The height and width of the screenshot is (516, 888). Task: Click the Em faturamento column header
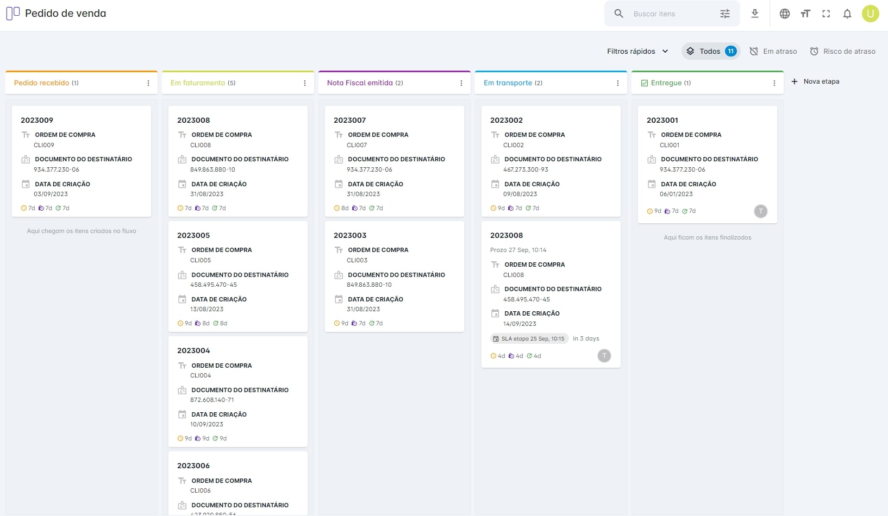pyautogui.click(x=238, y=83)
